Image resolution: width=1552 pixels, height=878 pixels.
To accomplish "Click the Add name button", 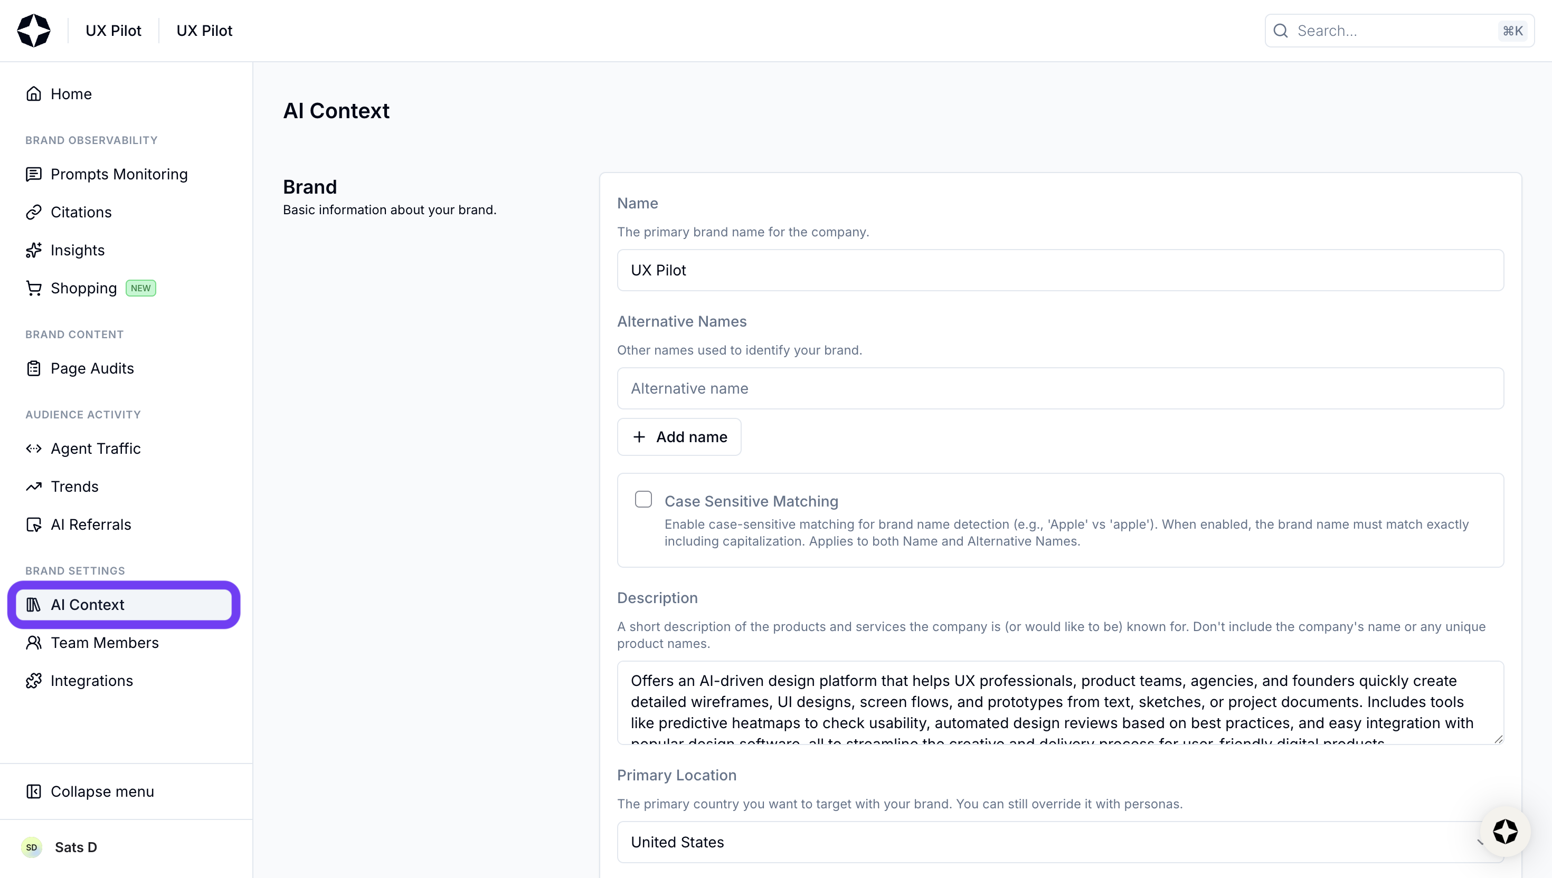I will [x=678, y=436].
